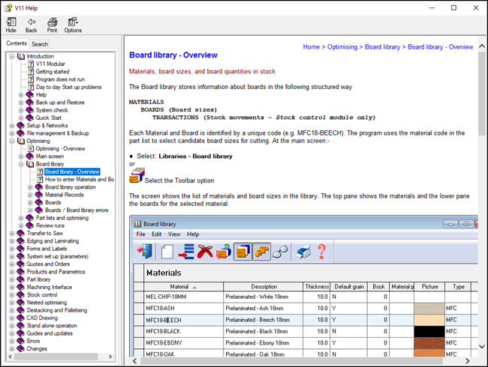Viewport: 488px width, 367px height.
Task: Click the Print toolbar icon
Action: click(52, 23)
